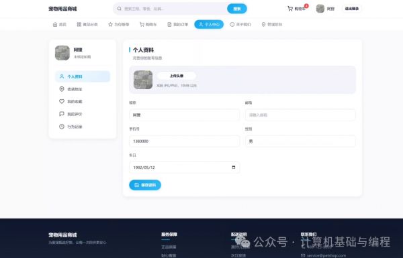Open 我的收藏 heart item in sidebar

pyautogui.click(x=83, y=102)
